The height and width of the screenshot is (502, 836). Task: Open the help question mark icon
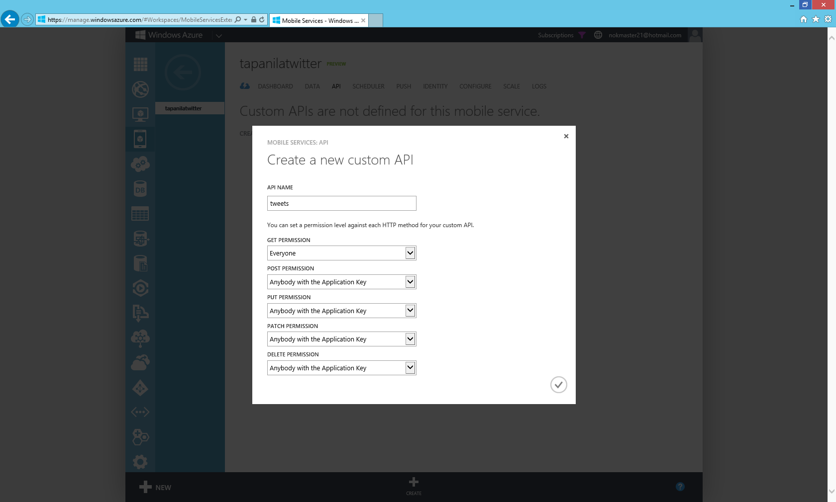click(x=680, y=487)
